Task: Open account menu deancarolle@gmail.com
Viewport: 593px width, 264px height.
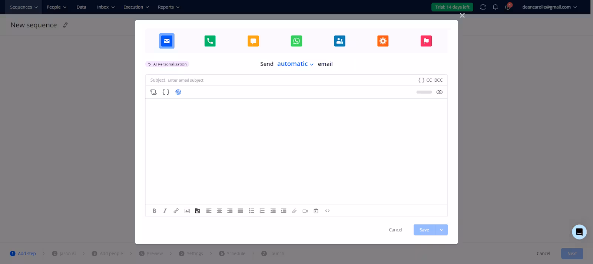Action: (549, 7)
